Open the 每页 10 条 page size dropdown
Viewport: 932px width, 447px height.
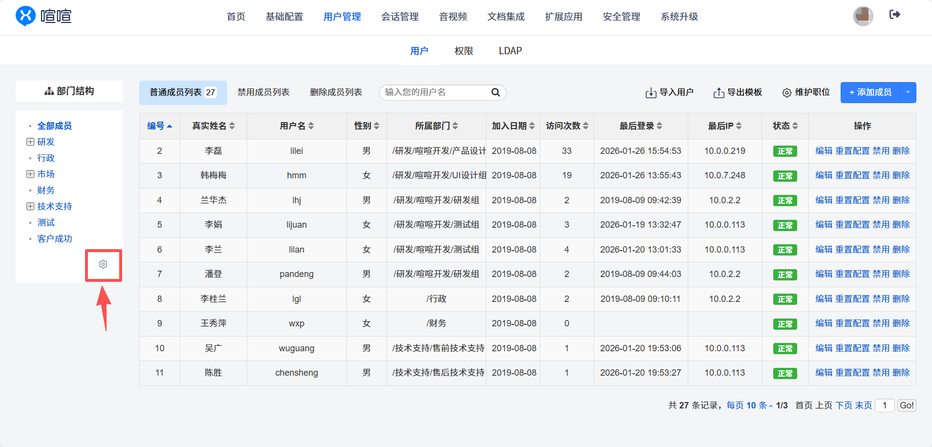pyautogui.click(x=749, y=405)
